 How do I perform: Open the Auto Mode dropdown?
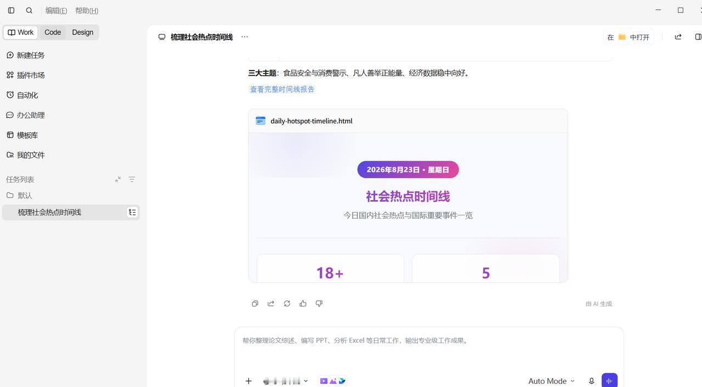[551, 381]
